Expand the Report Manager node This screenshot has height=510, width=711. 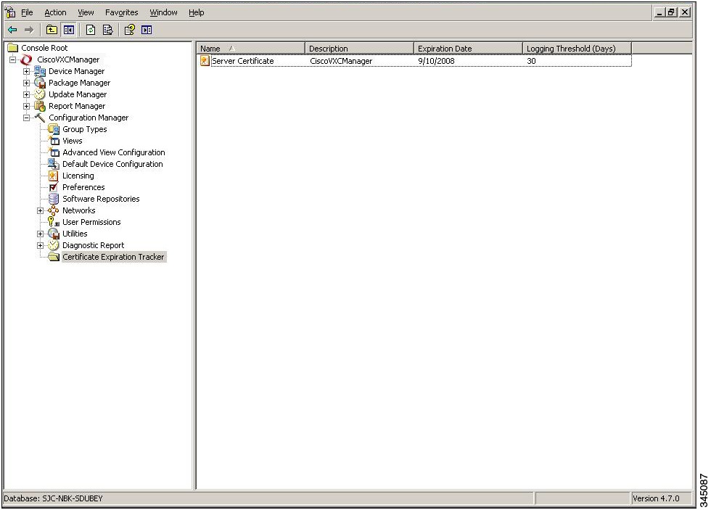[26, 106]
